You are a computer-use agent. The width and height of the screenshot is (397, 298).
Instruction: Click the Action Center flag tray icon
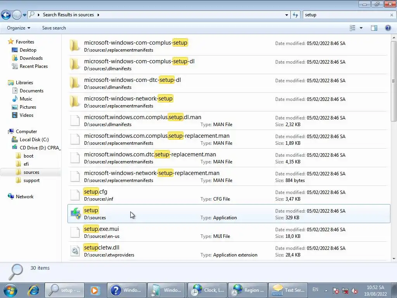click(336, 291)
